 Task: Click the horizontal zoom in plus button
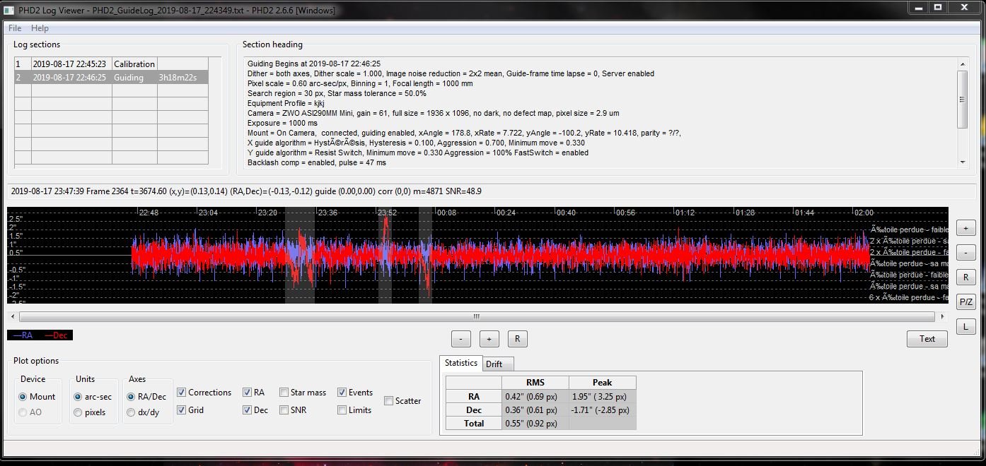[x=489, y=339]
